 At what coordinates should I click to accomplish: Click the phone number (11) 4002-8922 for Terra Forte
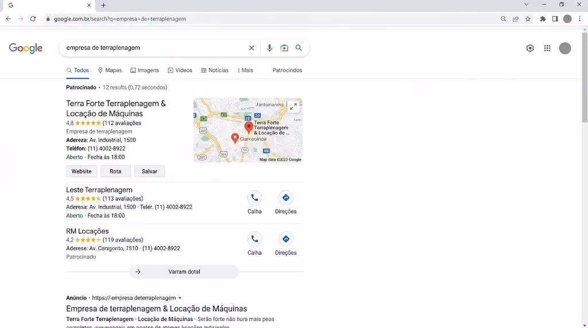click(106, 149)
